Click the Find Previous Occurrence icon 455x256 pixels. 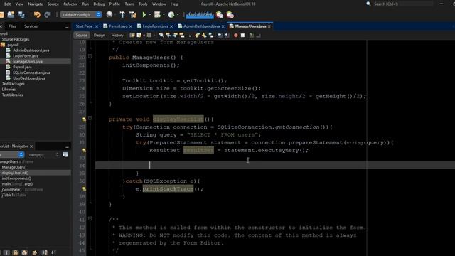tap(168, 36)
